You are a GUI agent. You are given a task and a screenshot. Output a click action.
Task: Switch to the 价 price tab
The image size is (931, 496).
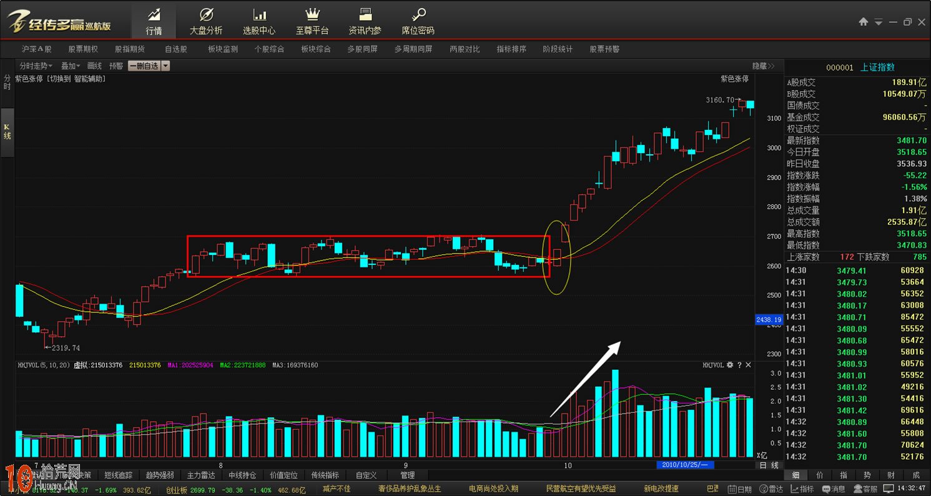click(820, 475)
